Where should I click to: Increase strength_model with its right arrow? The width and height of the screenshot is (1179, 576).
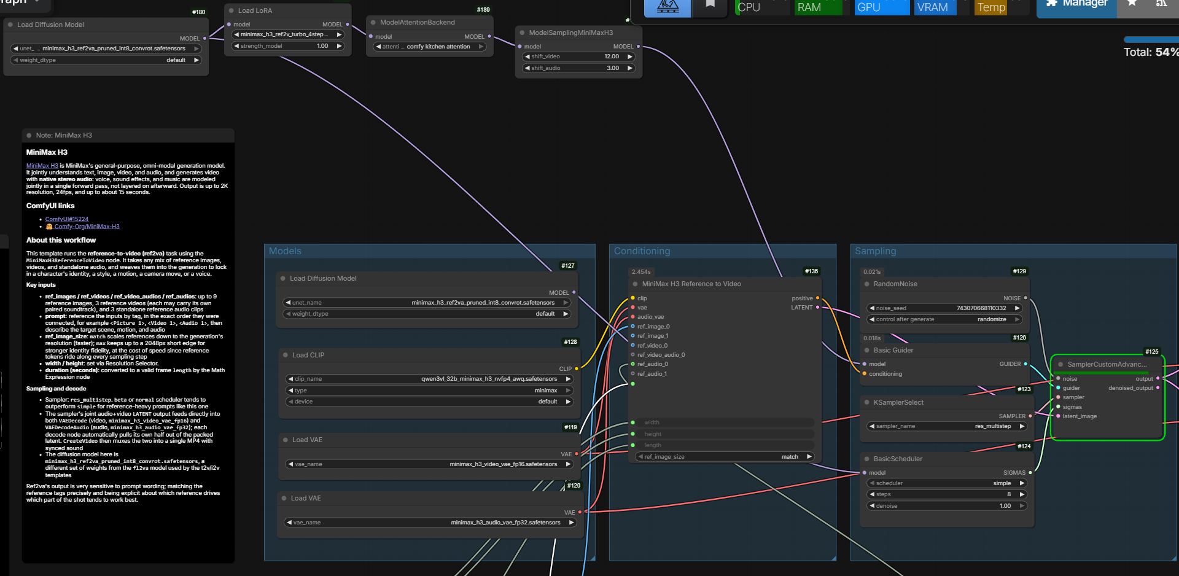pyautogui.click(x=339, y=46)
